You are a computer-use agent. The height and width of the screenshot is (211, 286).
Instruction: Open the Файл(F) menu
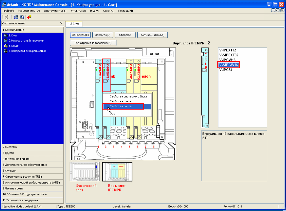click(9, 11)
